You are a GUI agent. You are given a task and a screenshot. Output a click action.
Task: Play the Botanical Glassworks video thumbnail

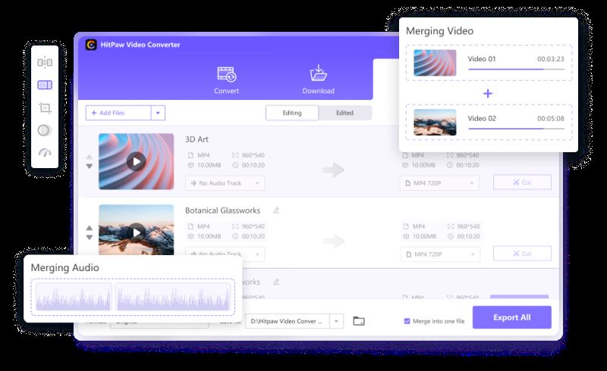tap(137, 232)
